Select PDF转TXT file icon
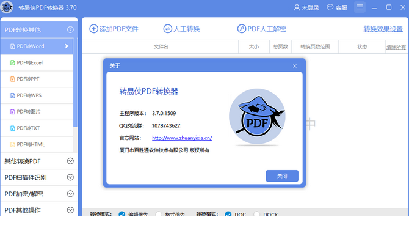This screenshot has height=225, width=409. pos(13,128)
